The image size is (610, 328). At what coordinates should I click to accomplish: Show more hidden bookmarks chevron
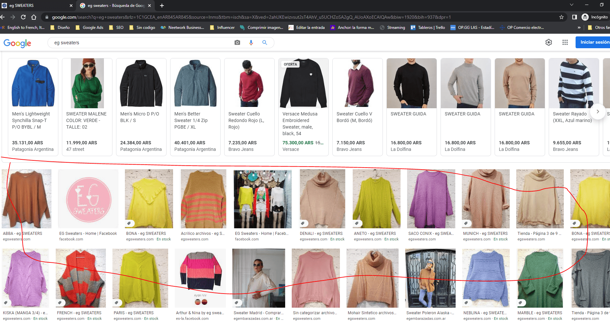pyautogui.click(x=579, y=28)
